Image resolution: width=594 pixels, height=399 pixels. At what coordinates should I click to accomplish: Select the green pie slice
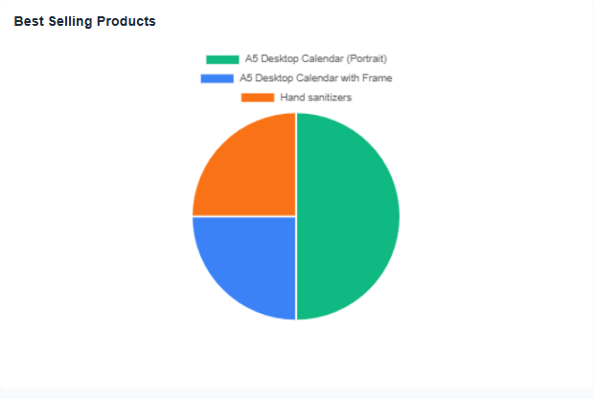[350, 216]
